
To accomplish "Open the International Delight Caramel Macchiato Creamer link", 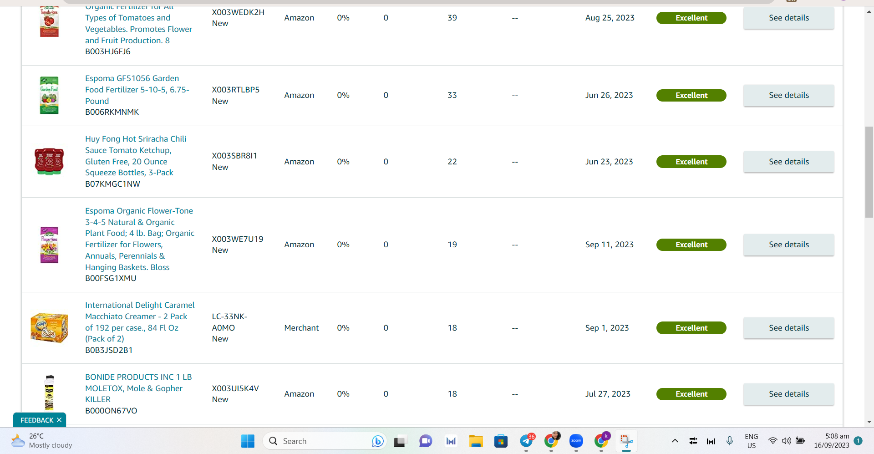I will [x=140, y=322].
